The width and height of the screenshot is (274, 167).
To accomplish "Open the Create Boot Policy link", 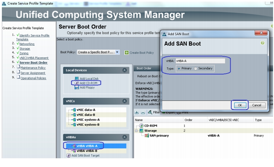I will point(142,53).
